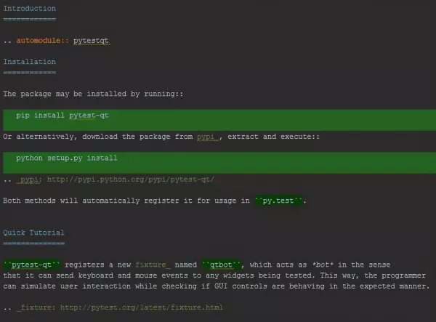Click the underline below the Introduction heading

point(30,19)
